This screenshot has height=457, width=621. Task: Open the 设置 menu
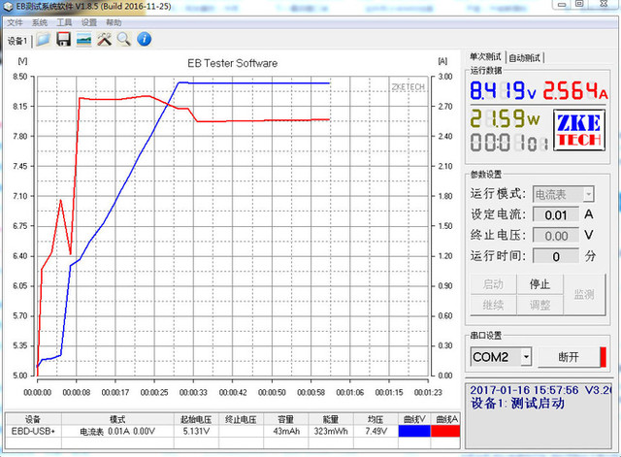(x=88, y=22)
